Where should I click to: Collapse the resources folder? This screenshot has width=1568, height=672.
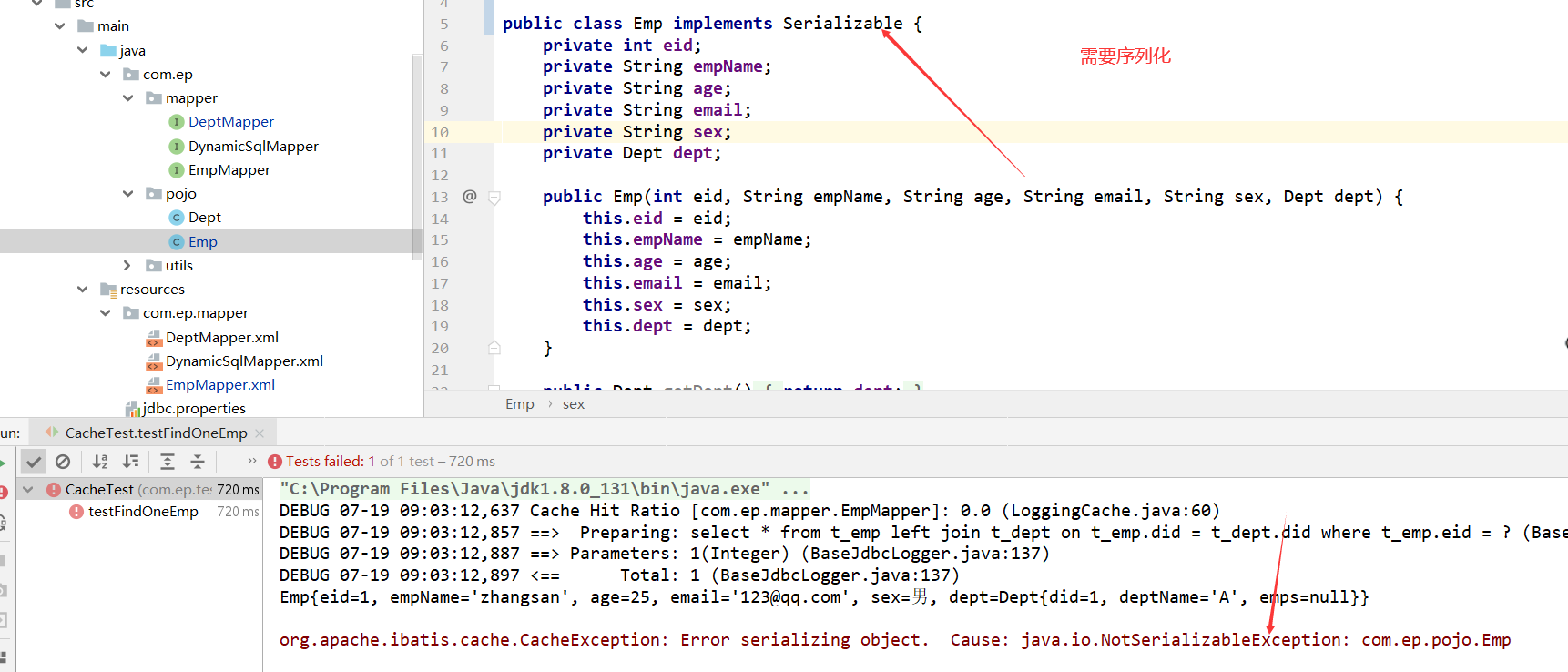(x=83, y=290)
